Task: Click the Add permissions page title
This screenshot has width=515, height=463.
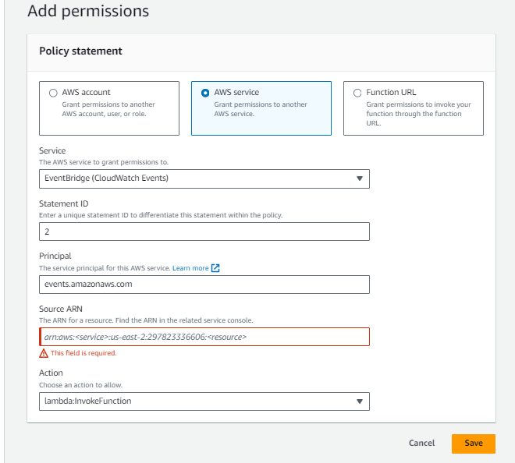Action: coord(88,12)
